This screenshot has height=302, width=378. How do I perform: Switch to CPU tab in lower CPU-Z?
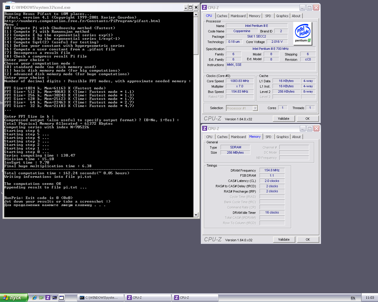pos(209,137)
